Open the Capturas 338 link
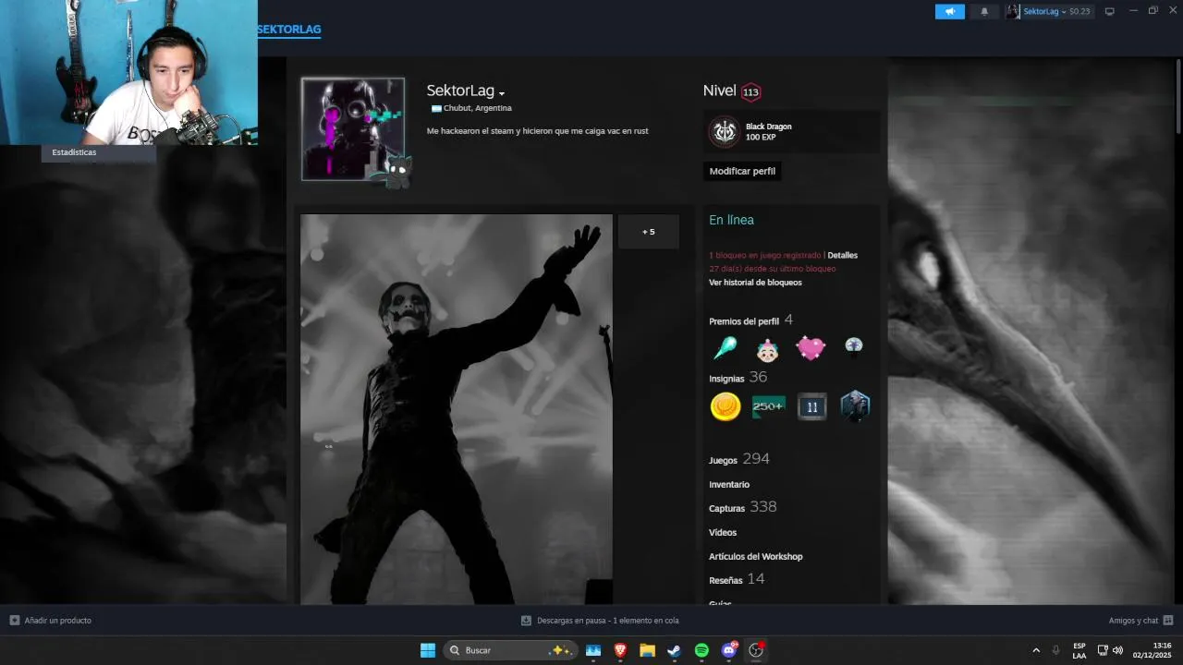 tap(742, 507)
